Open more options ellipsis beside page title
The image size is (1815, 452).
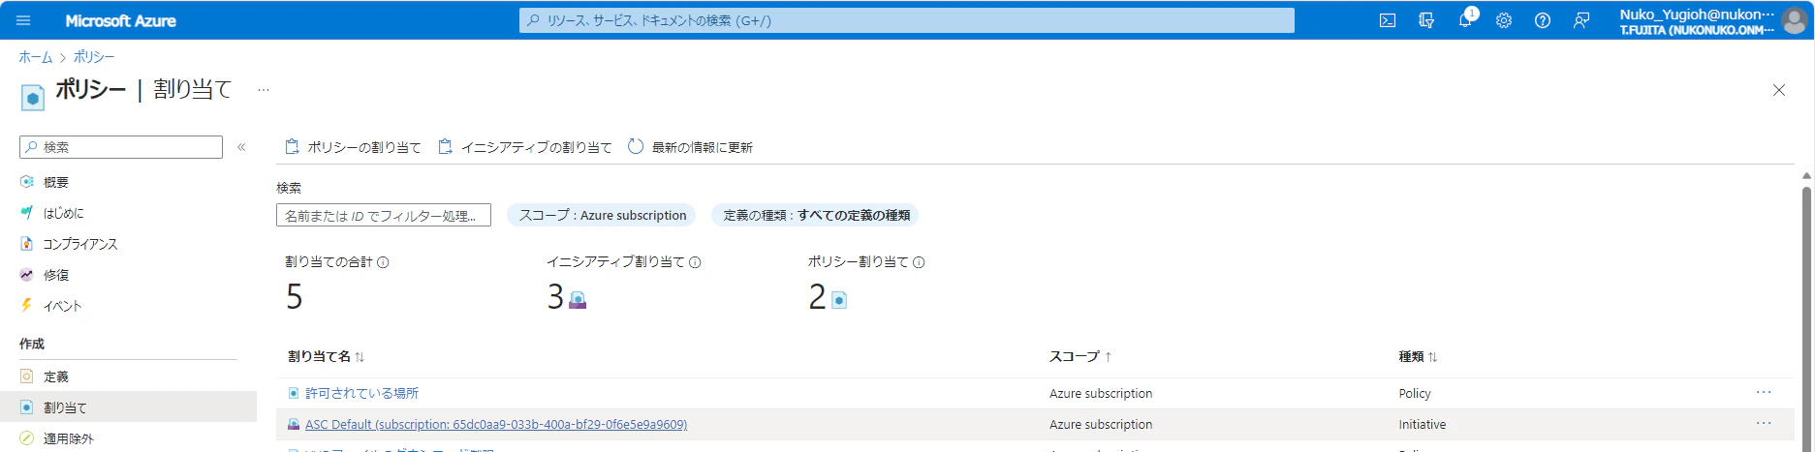(263, 90)
